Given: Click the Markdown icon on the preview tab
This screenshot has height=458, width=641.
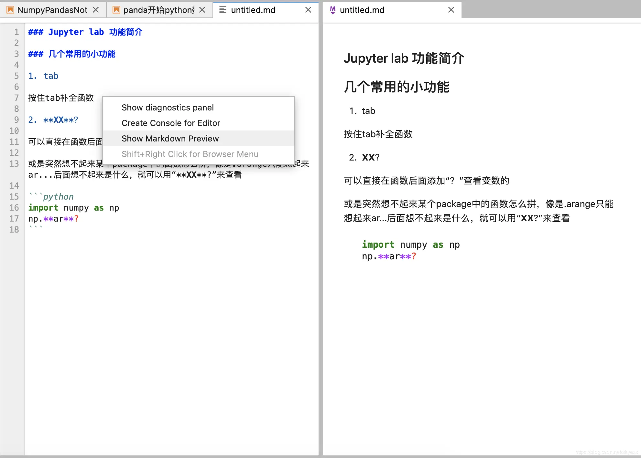Looking at the screenshot, I should 332,10.
